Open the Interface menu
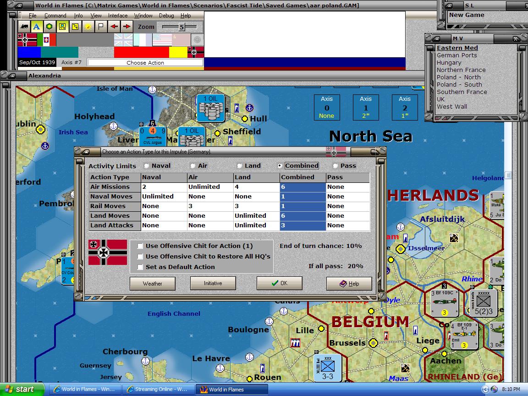 [x=118, y=16]
